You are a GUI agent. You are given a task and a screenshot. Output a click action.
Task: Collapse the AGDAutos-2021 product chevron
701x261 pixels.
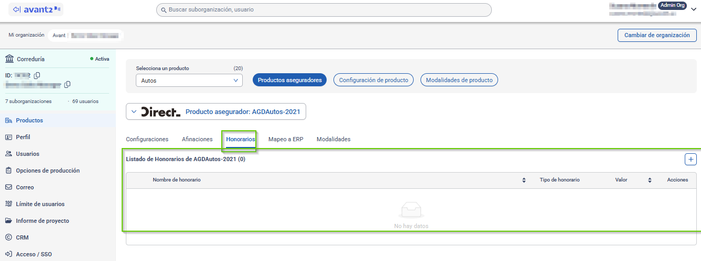tap(134, 111)
